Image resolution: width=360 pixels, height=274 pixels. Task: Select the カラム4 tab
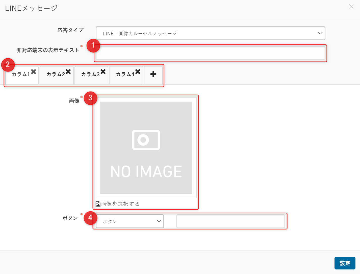[x=125, y=75]
